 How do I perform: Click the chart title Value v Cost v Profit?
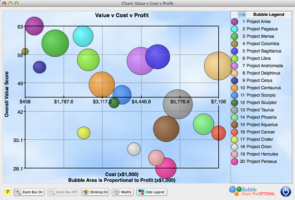pyautogui.click(x=122, y=15)
